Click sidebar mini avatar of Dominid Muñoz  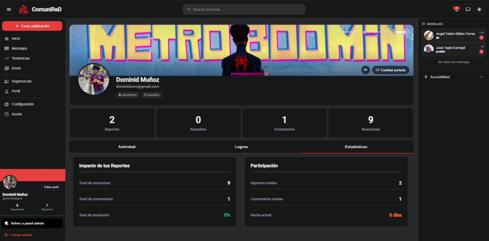click(x=10, y=182)
